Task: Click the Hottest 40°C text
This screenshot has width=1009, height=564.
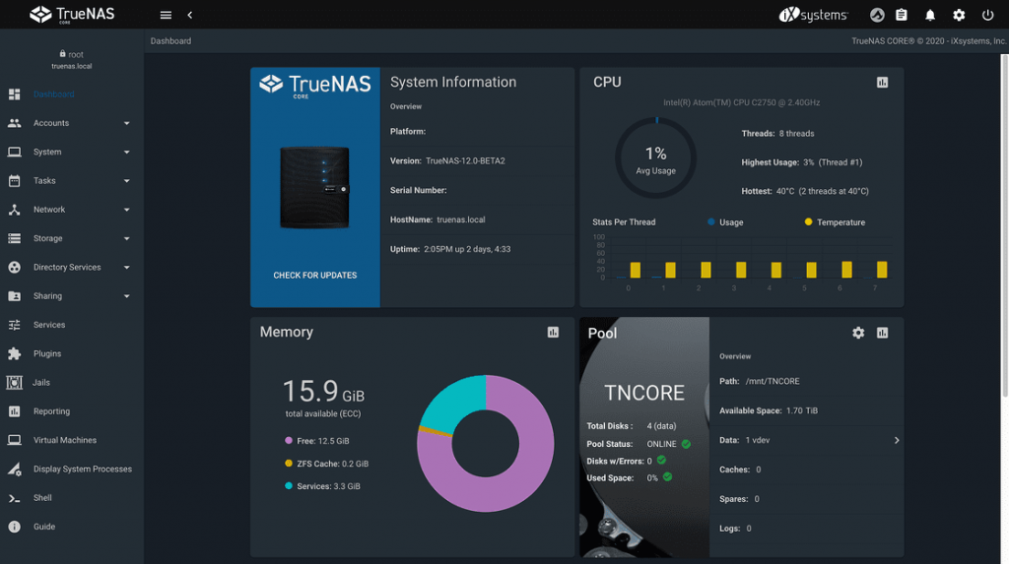Action: click(805, 191)
